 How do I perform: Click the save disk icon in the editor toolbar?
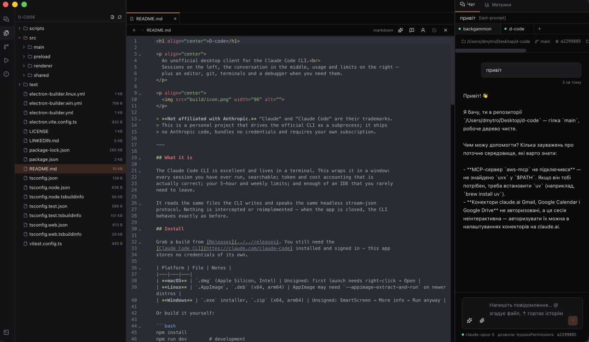[434, 30]
